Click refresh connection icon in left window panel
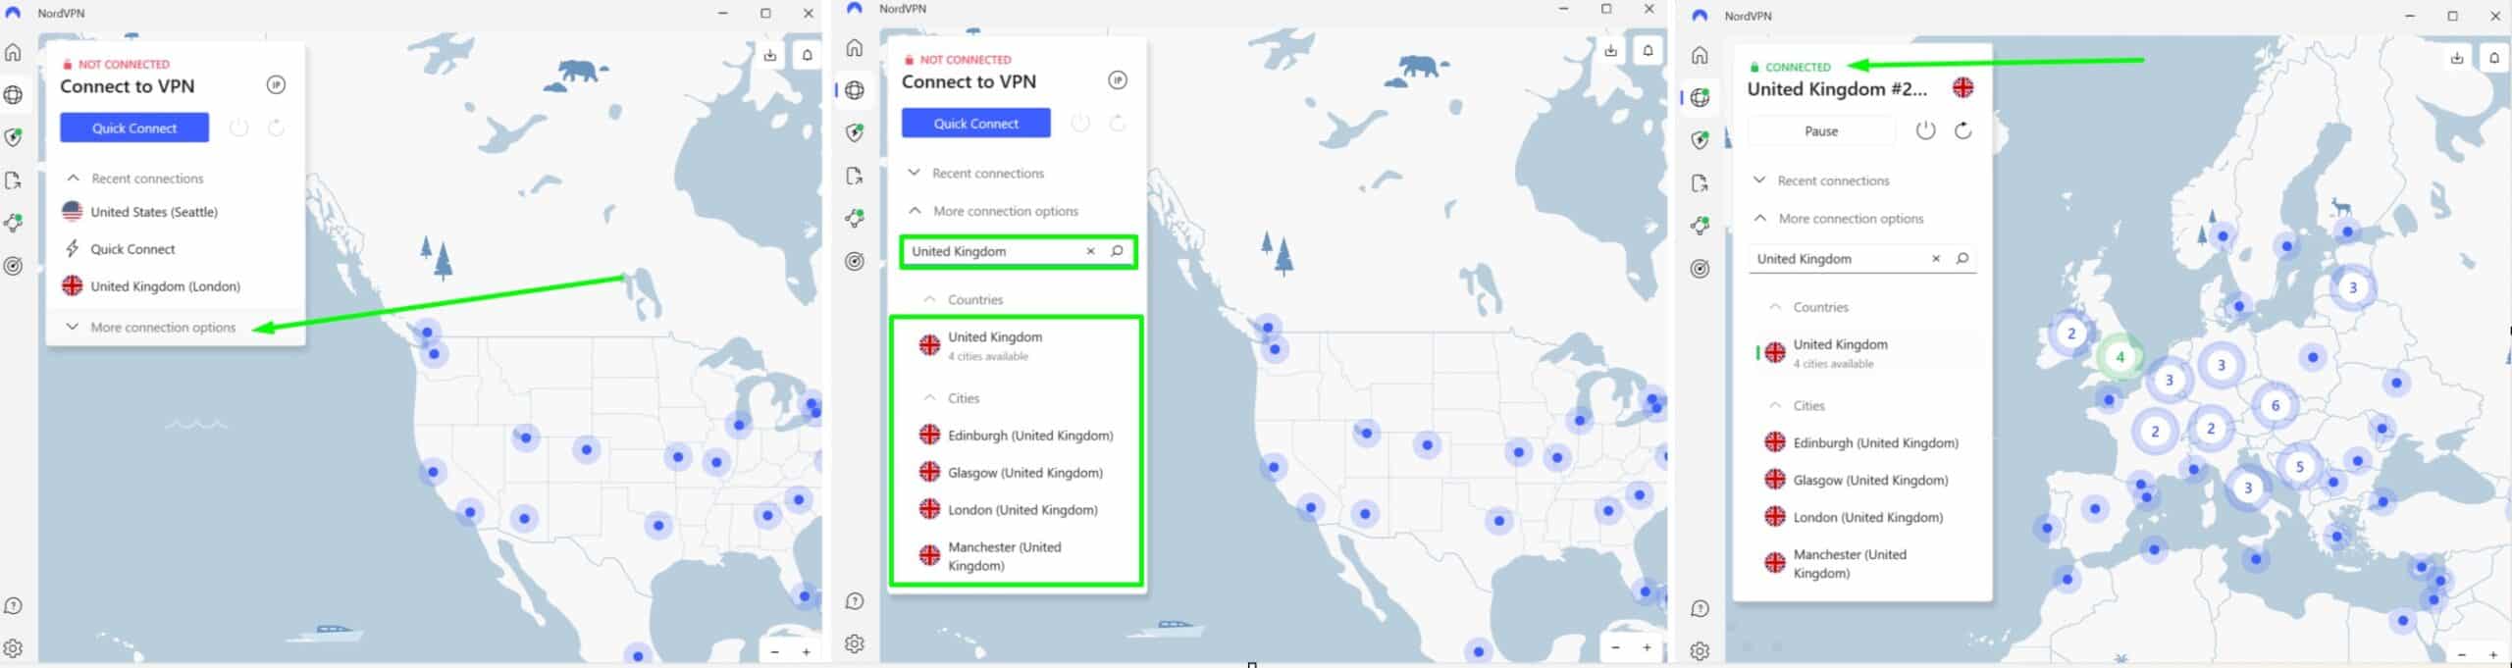The height and width of the screenshot is (668, 2512). pyautogui.click(x=276, y=128)
